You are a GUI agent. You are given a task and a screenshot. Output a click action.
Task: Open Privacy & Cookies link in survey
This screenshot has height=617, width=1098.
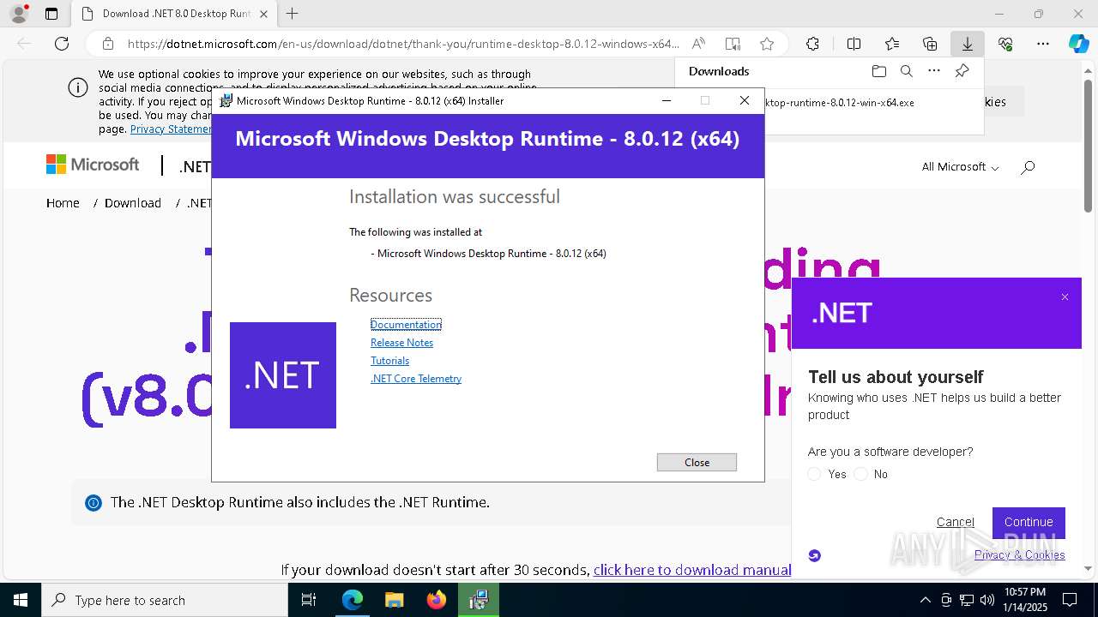tap(1019, 554)
